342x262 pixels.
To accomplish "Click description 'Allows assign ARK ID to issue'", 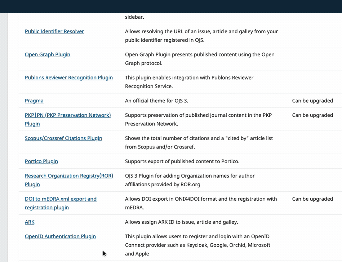I will (182, 222).
